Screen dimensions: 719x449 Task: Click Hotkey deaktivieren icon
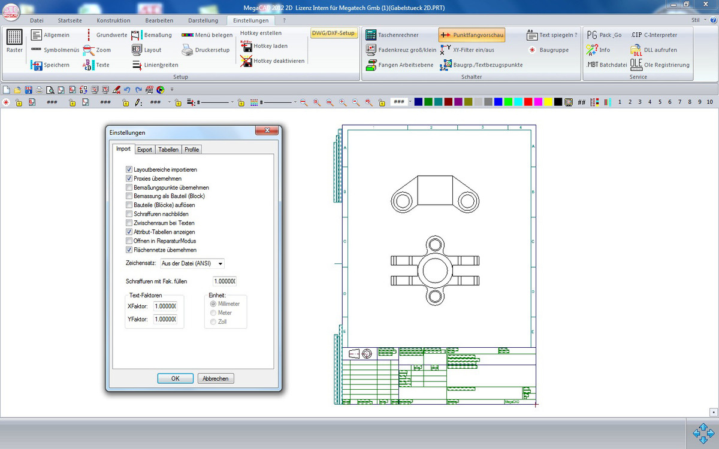coord(246,60)
